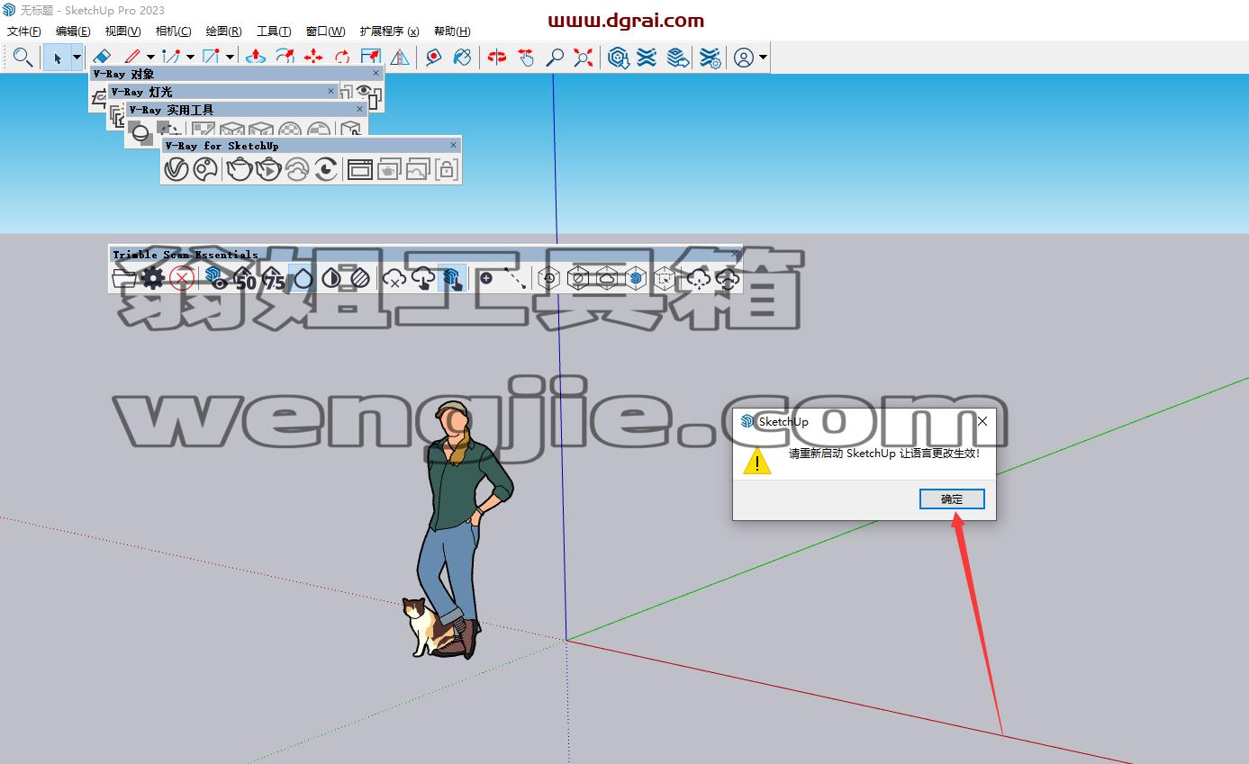Activate the Push/Pull tool
The height and width of the screenshot is (764, 1249).
click(x=256, y=57)
